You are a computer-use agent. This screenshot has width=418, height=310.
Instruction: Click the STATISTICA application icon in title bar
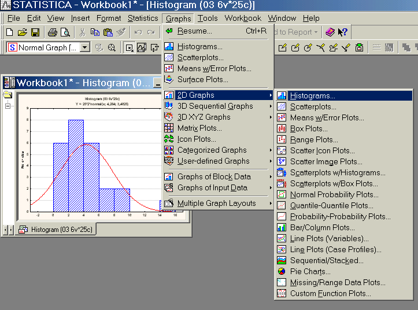[x=6, y=5]
